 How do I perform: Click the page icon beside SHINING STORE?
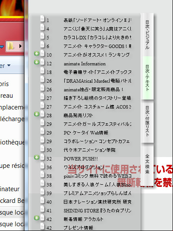pyautogui.click(x=42, y=209)
